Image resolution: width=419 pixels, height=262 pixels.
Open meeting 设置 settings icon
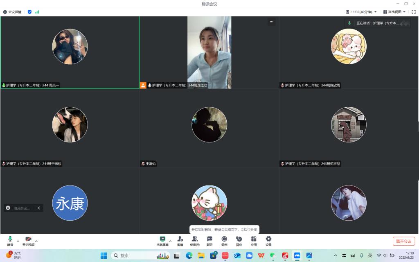pos(268,240)
